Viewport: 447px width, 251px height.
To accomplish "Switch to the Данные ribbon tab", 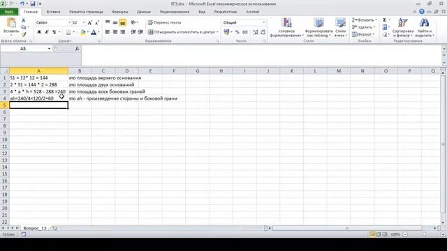I will [144, 12].
